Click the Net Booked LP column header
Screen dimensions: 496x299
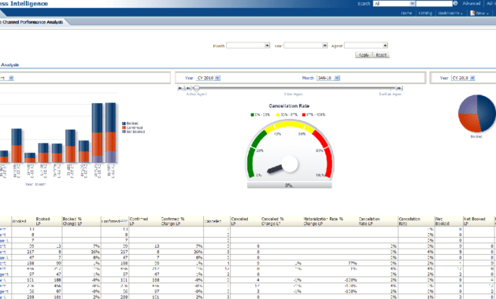click(x=474, y=221)
